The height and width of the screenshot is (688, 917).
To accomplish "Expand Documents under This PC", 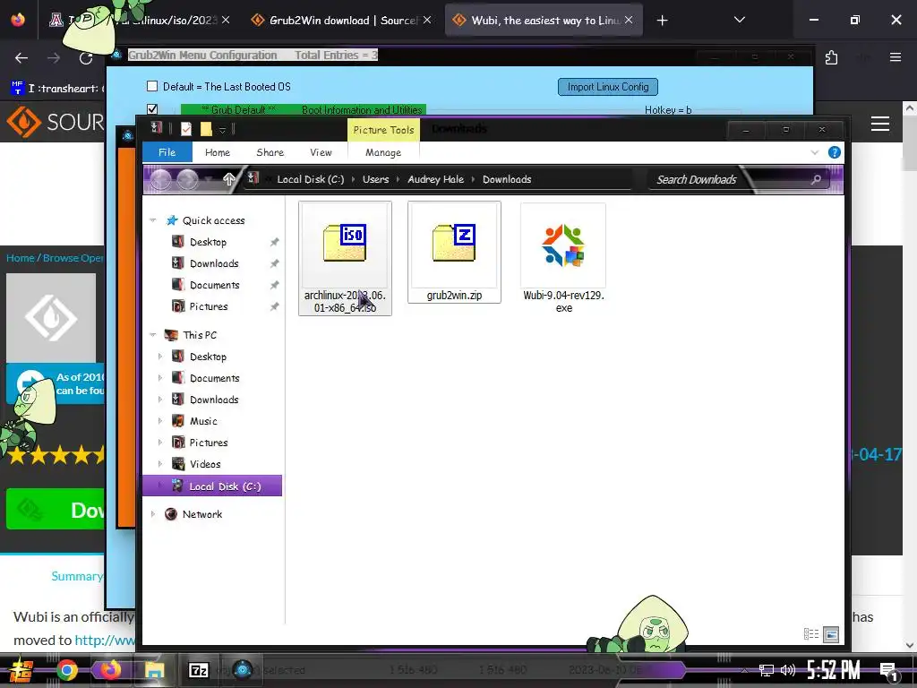I will coord(160,378).
